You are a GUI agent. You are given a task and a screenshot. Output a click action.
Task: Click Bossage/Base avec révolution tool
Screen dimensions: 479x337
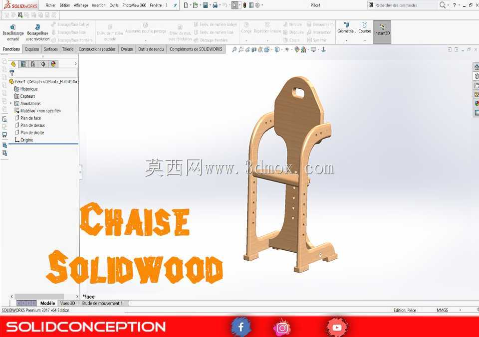[37, 32]
